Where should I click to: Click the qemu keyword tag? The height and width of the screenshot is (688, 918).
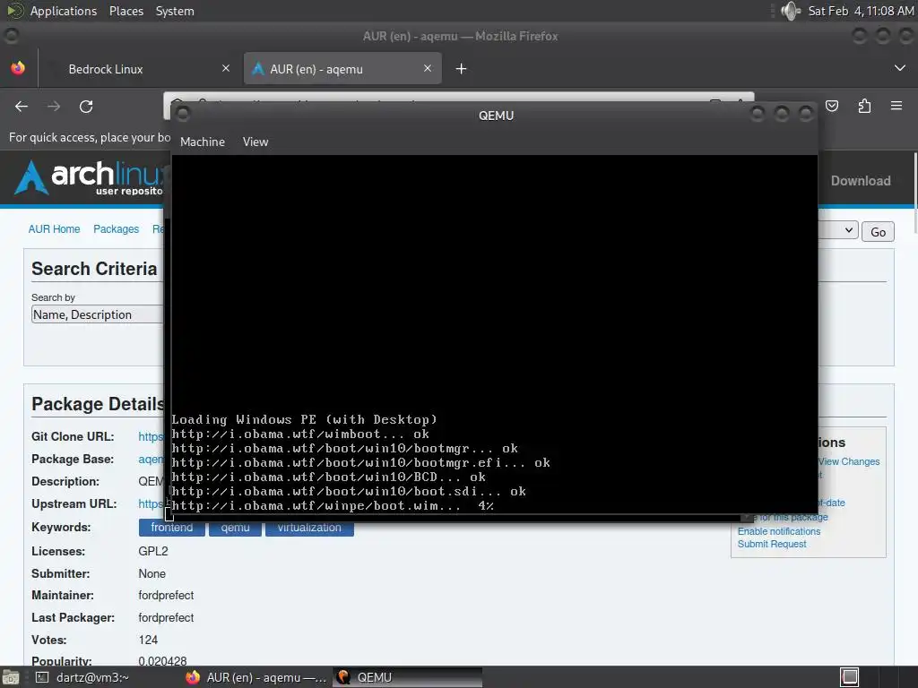click(235, 528)
